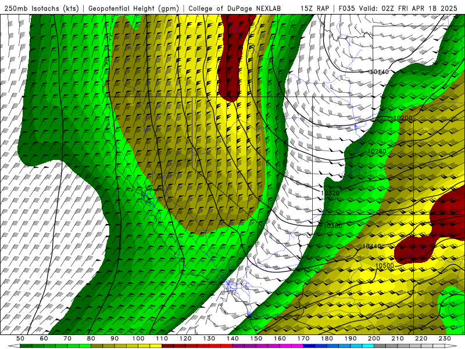
Task: Click the 110 knot label on the color scale
Action: click(162, 339)
